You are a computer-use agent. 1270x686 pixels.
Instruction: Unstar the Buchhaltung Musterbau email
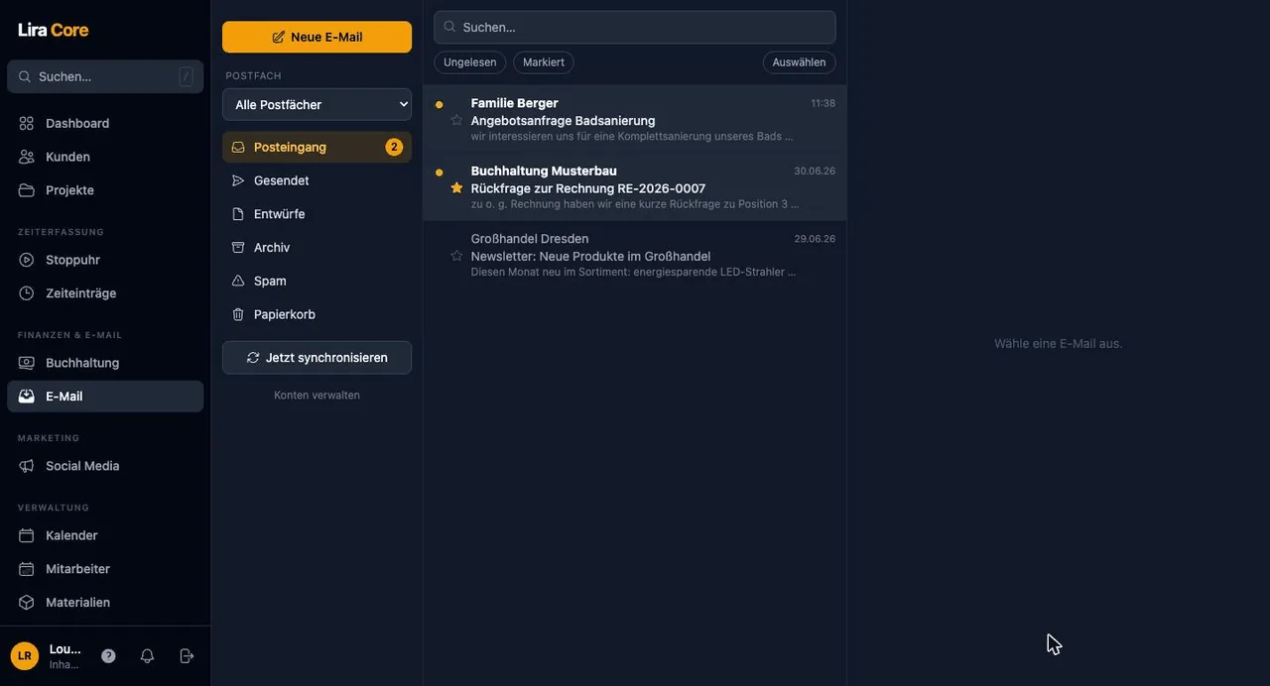(x=456, y=187)
